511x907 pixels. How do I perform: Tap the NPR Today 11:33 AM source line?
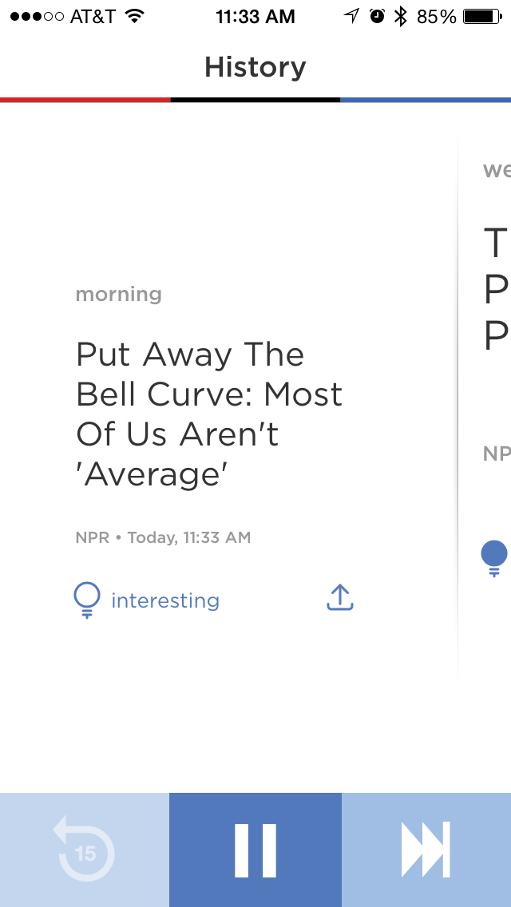(x=164, y=537)
